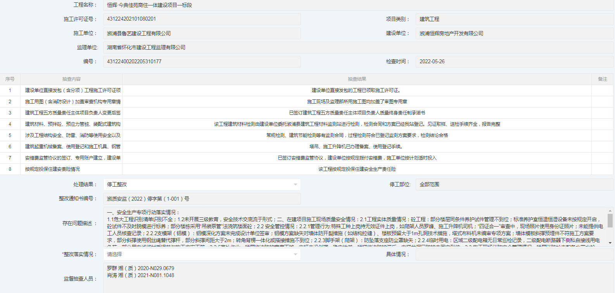This screenshot has width=615, height=293.
Task: Click result 已签订安措费监管协议
Action: (357, 158)
